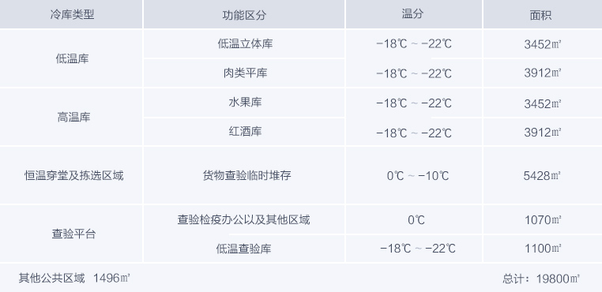Click the 货物查验临时堆存 cell
602x292 pixels.
(244, 175)
